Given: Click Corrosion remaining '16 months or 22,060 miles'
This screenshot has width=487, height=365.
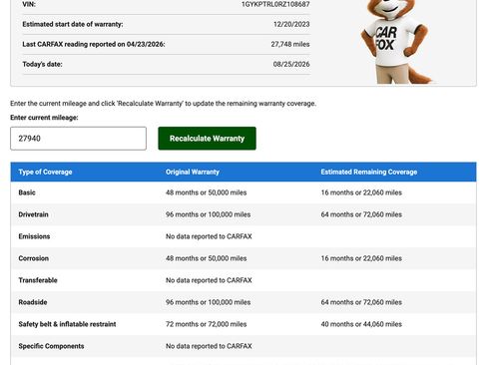Looking at the screenshot, I should pyautogui.click(x=361, y=258).
